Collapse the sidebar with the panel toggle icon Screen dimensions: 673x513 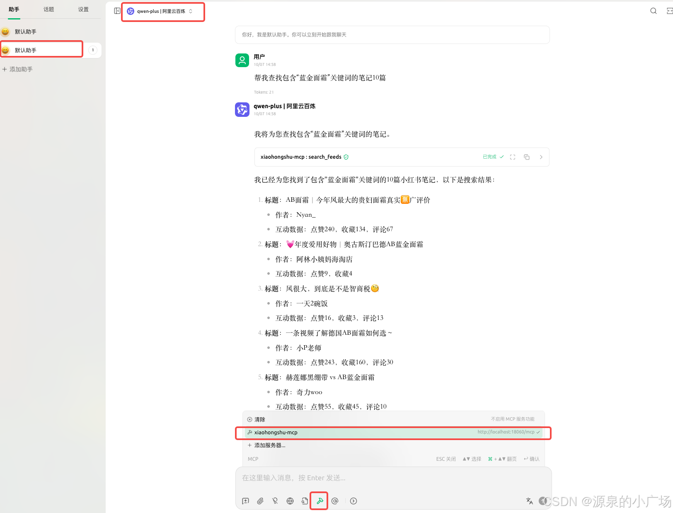tap(117, 11)
